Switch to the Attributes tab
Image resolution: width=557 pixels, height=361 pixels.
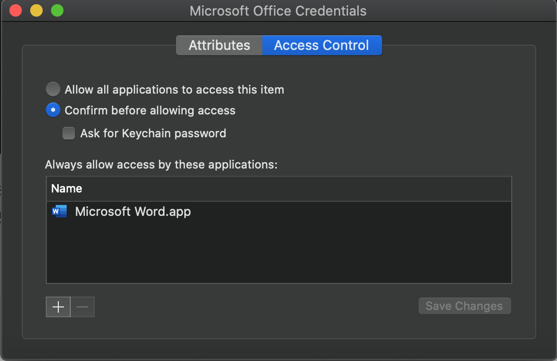219,45
